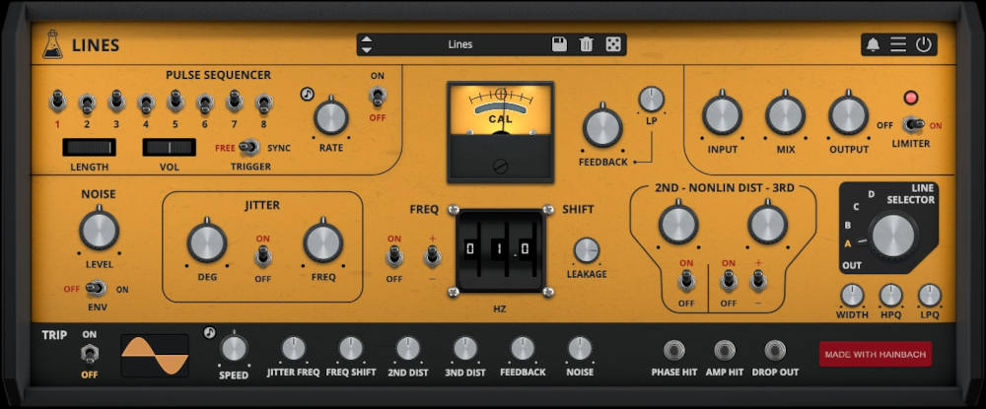Open the hamburger menu icon
This screenshot has width=986, height=409.
[898, 44]
